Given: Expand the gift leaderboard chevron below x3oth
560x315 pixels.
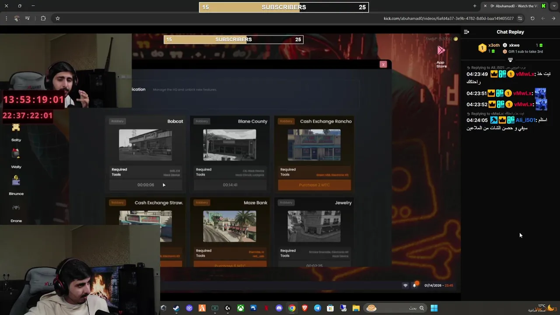Looking at the screenshot, I should pos(510,60).
